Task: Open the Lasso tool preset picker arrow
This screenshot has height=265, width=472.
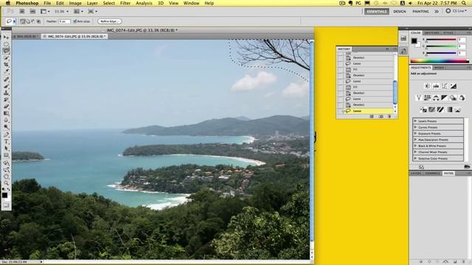Action: (14, 21)
